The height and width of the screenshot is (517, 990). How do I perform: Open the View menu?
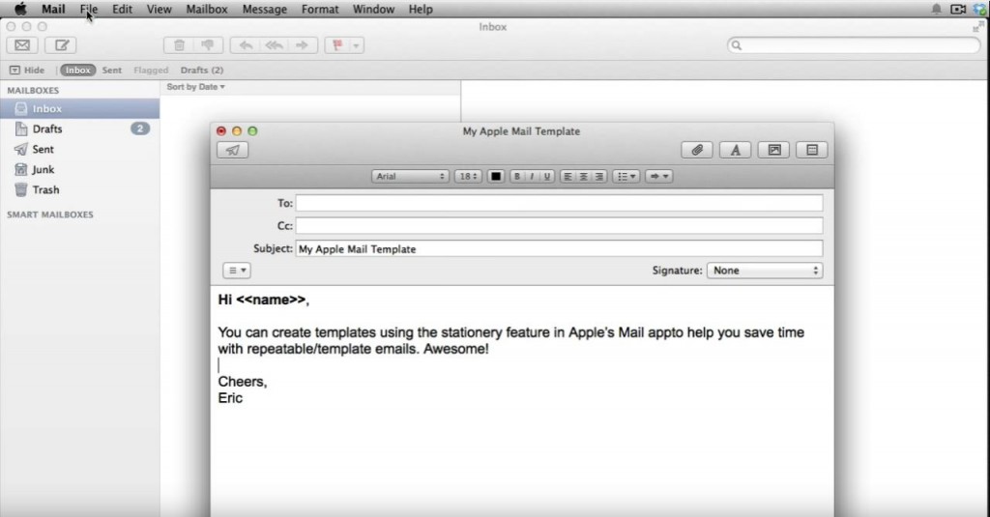coord(160,9)
